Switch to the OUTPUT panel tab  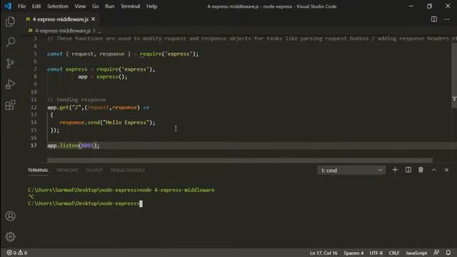click(94, 170)
